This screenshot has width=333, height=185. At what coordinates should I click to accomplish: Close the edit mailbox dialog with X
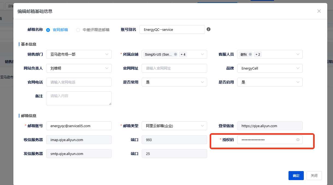pyautogui.click(x=319, y=11)
